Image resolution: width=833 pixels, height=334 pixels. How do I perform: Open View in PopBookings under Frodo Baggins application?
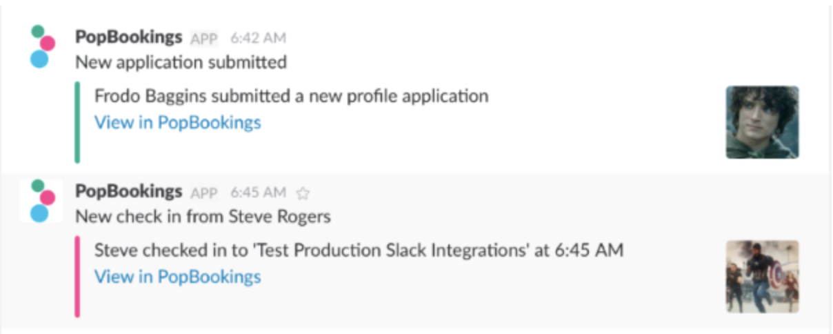click(177, 123)
